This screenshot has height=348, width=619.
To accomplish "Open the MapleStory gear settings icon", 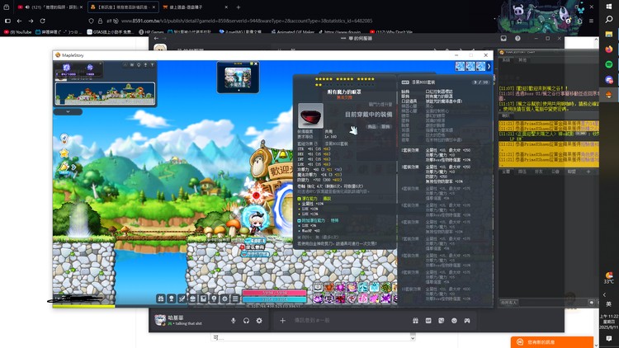I will 224,299.
